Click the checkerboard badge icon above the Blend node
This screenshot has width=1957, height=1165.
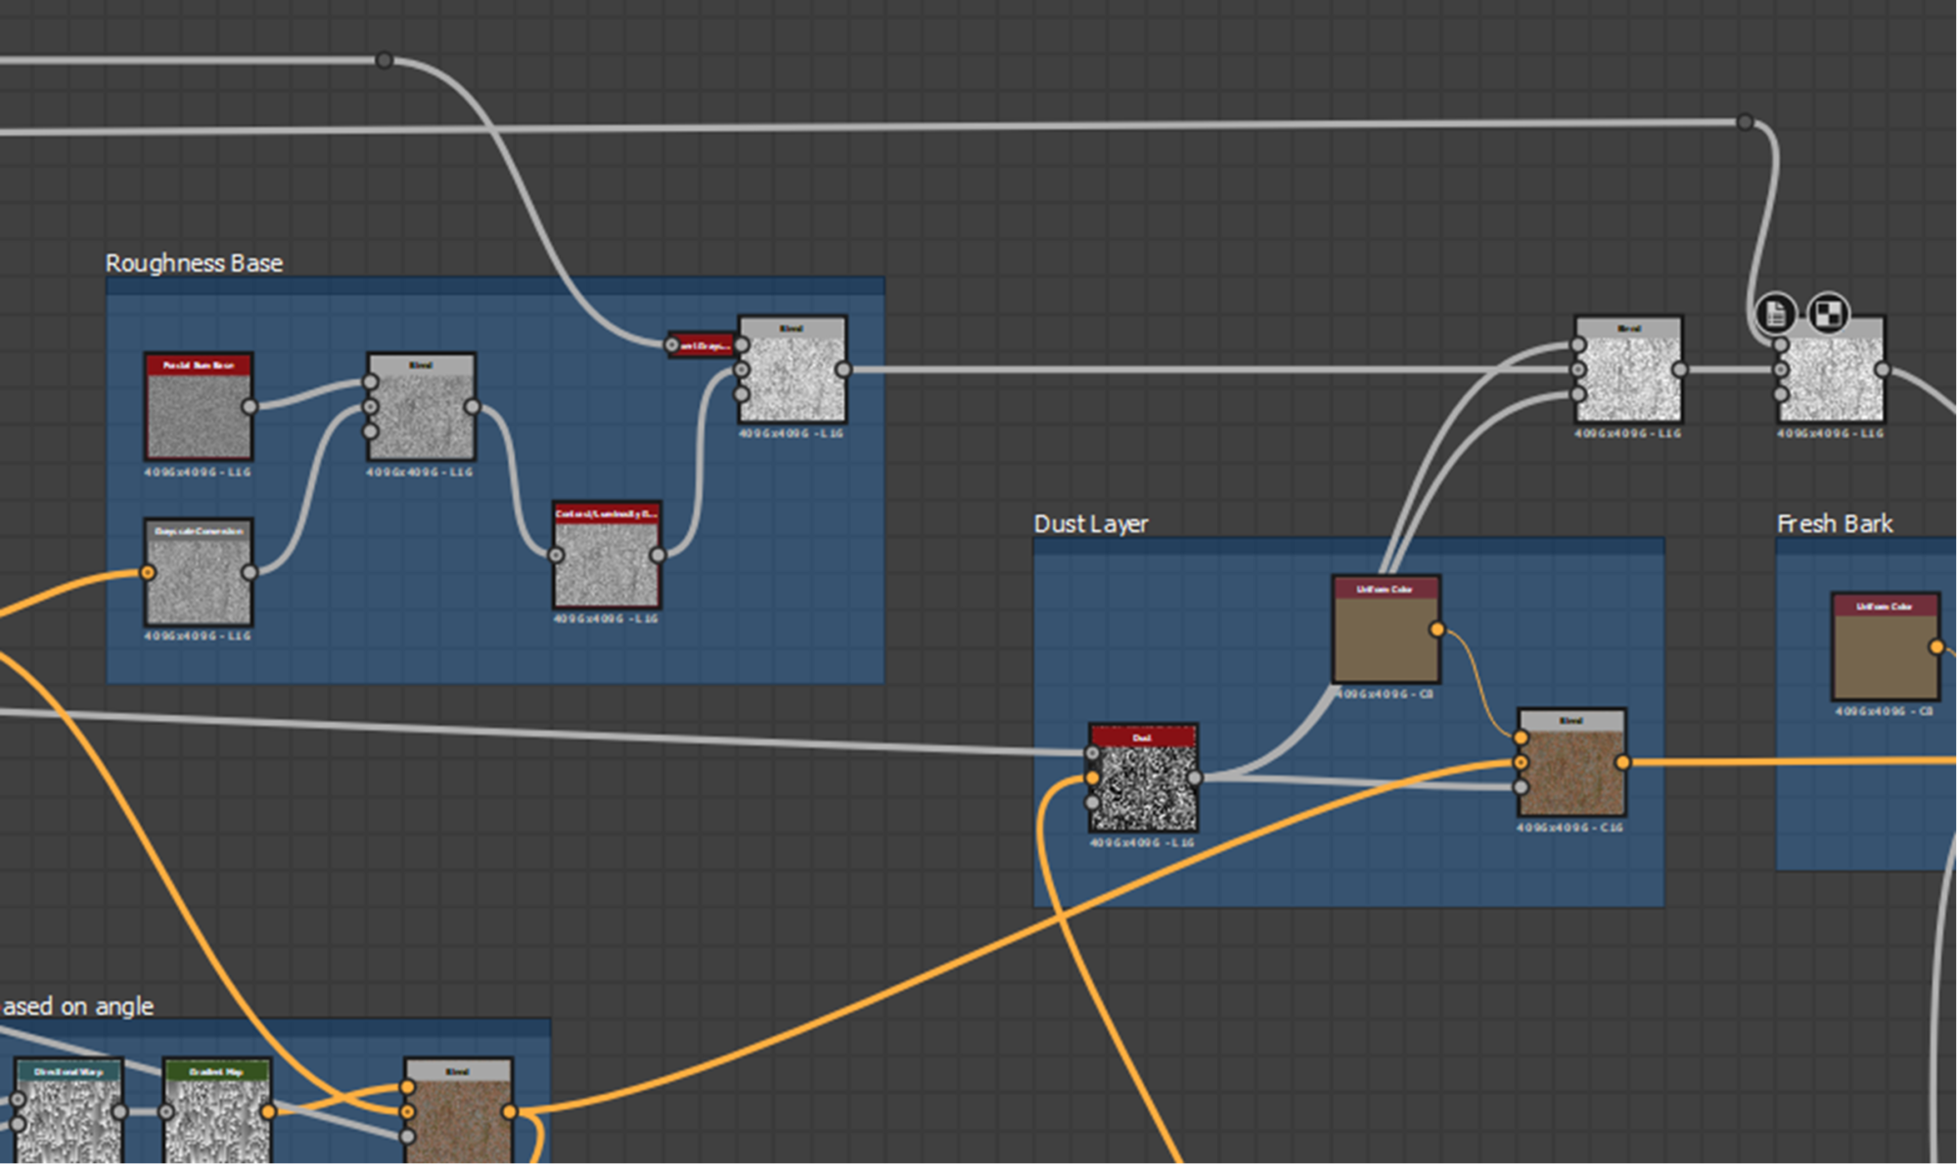[1828, 314]
